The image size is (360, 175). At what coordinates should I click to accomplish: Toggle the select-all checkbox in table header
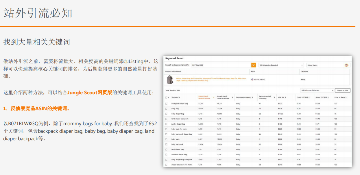coord(166,98)
